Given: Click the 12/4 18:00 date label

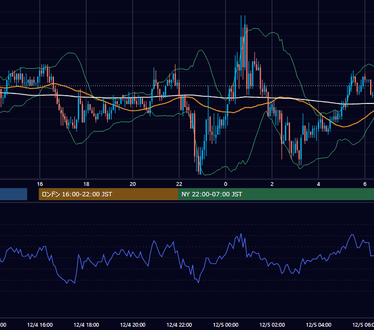Looking at the screenshot, I should [86, 324].
